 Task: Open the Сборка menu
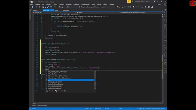pyautogui.click(x=55, y=4)
